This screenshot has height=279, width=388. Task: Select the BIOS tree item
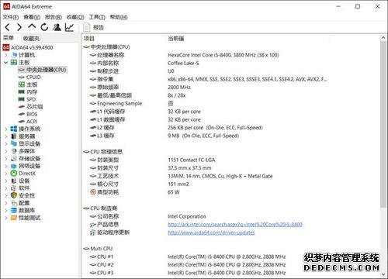(x=28, y=114)
